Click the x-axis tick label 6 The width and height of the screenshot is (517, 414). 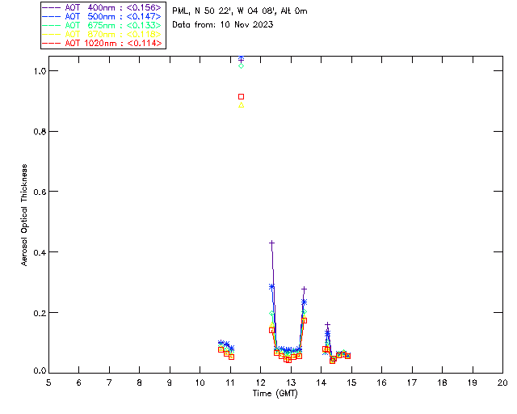pyautogui.click(x=79, y=382)
